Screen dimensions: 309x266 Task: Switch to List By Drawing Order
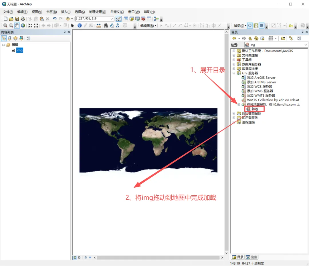[x=4, y=38]
